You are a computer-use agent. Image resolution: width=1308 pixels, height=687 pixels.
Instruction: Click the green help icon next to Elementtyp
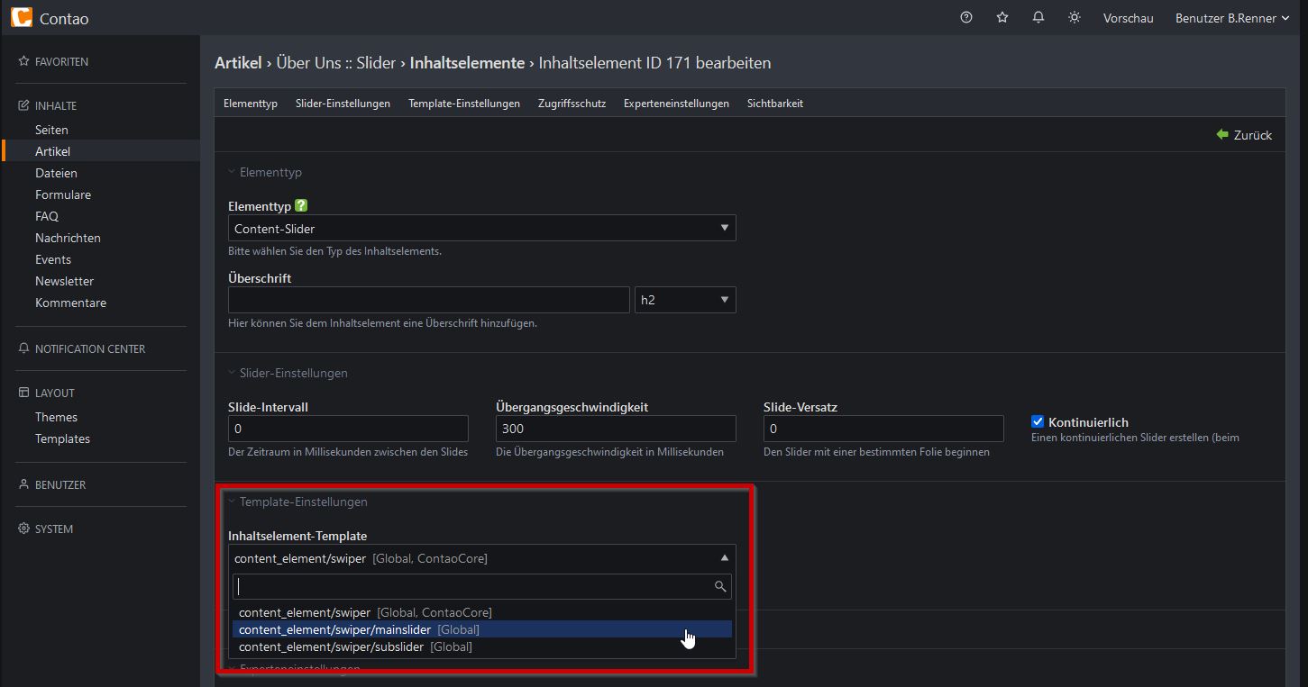(x=301, y=205)
